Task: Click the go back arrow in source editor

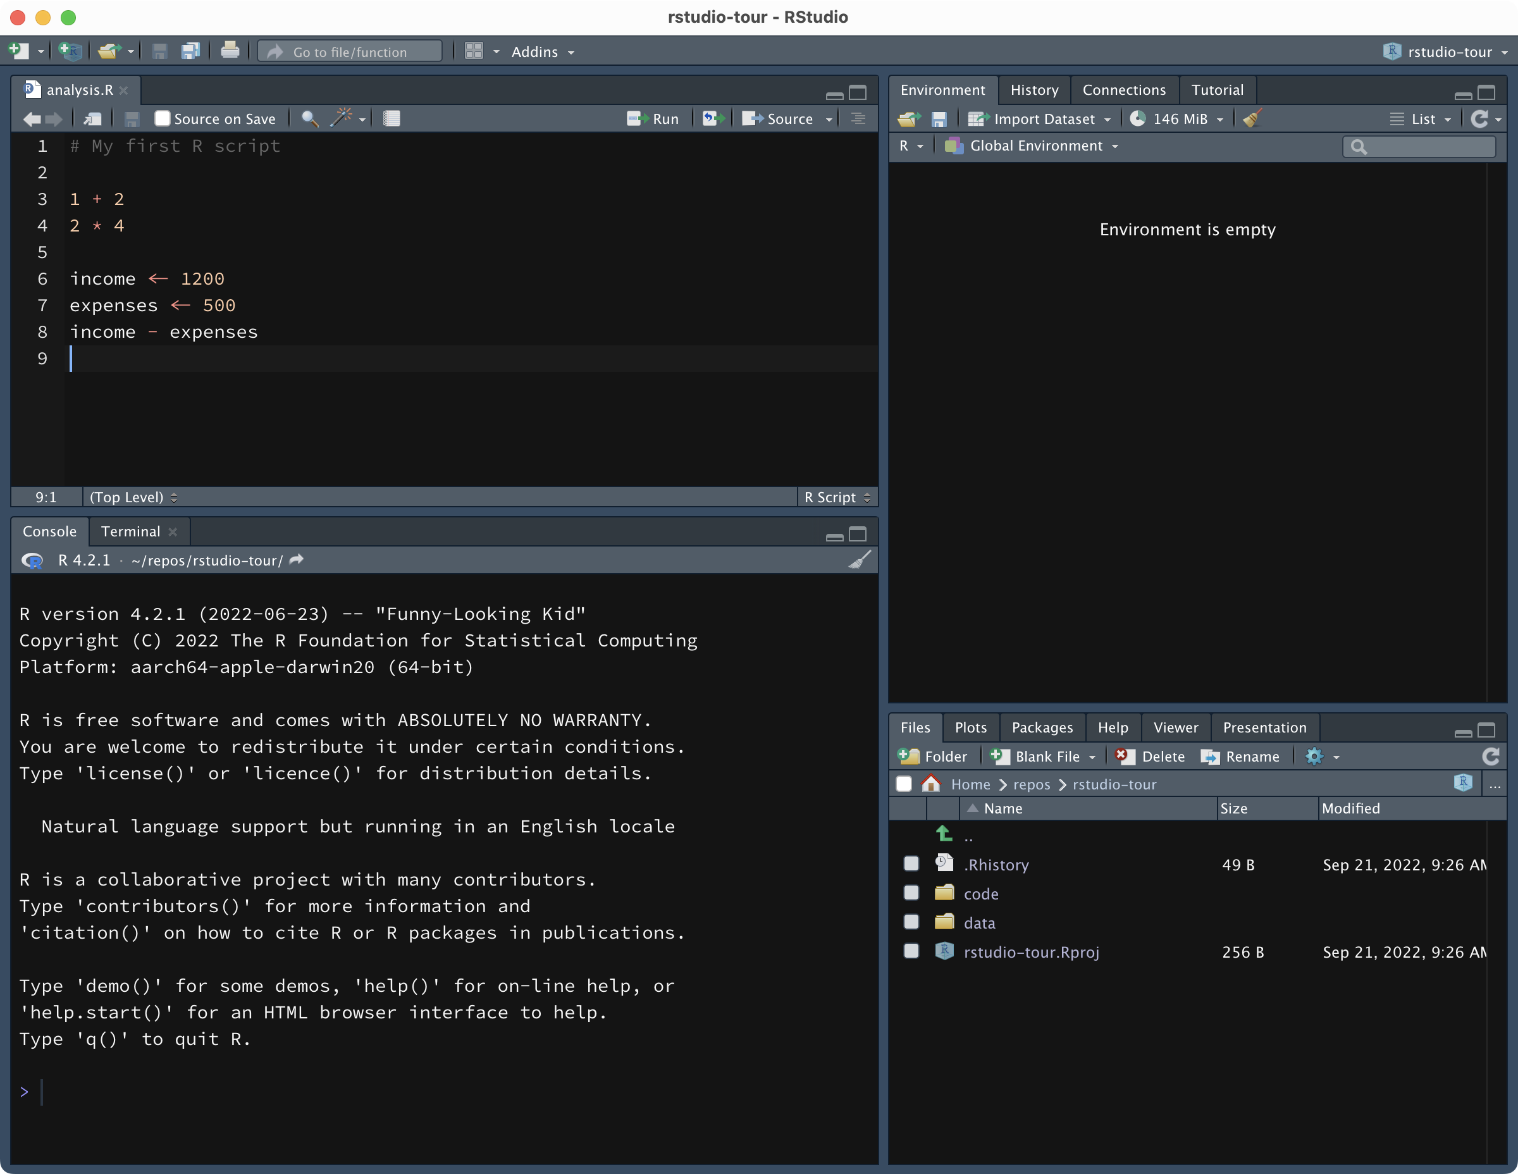Action: coord(32,119)
